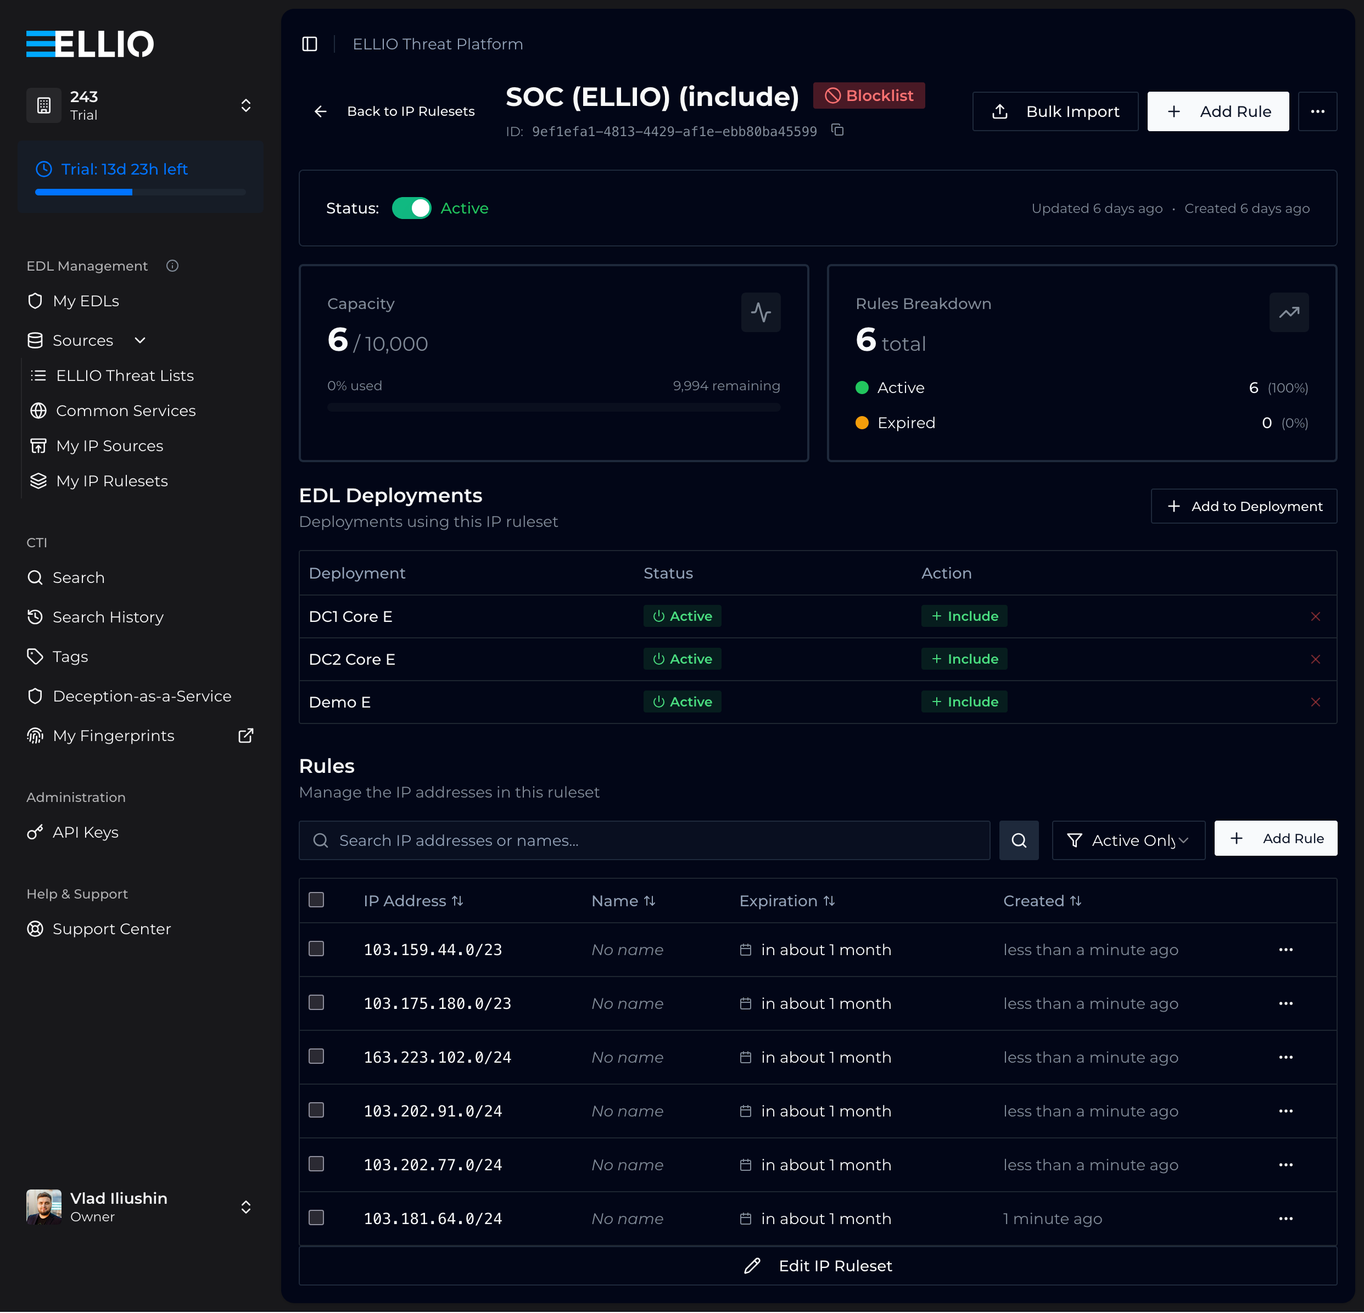
Task: Click the header Add Rule button
Action: click(x=1218, y=111)
